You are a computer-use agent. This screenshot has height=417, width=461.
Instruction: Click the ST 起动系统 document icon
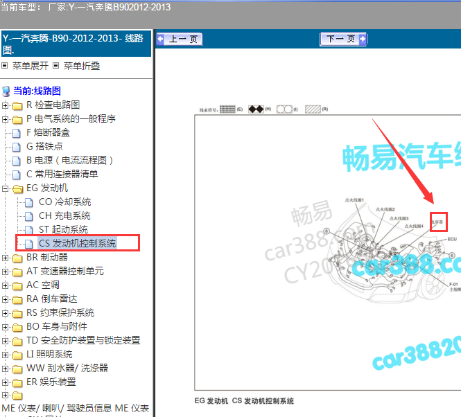click(29, 230)
